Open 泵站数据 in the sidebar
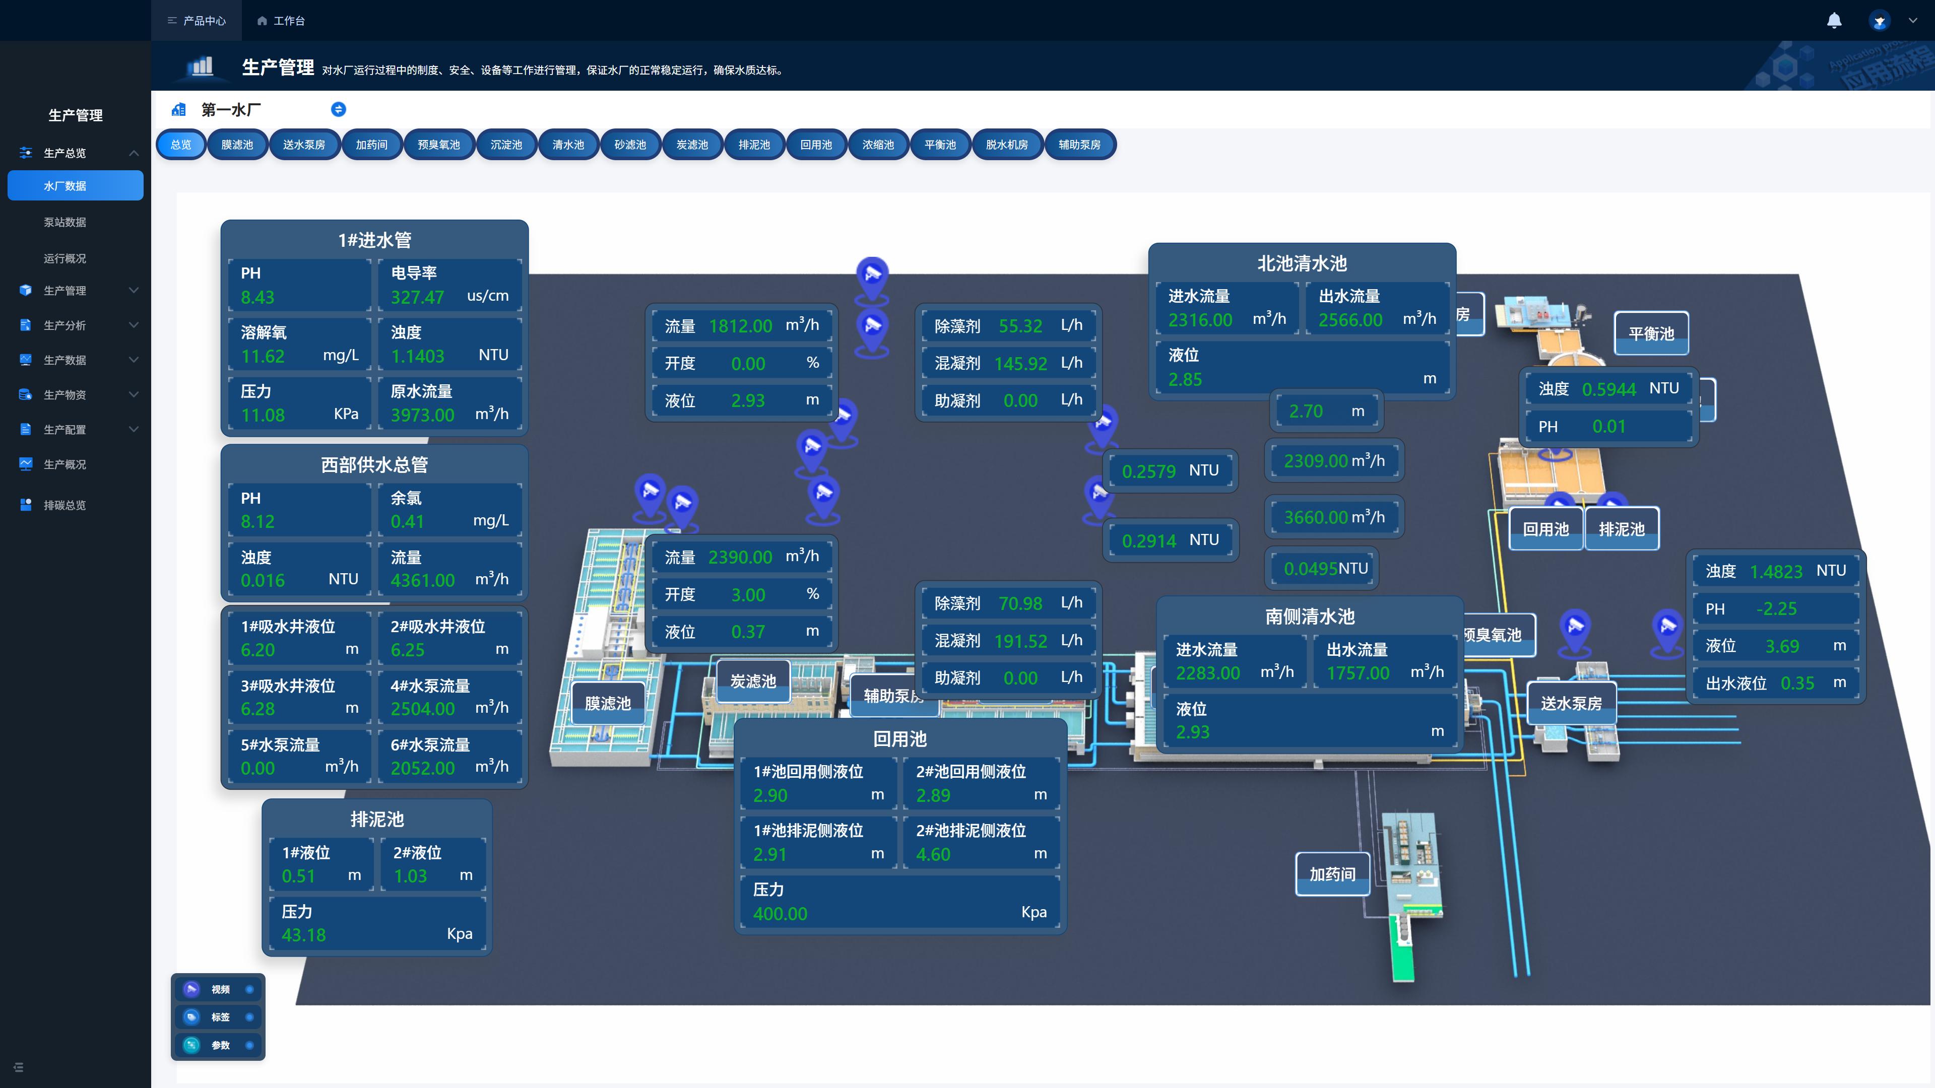Image resolution: width=1935 pixels, height=1088 pixels. [64, 222]
